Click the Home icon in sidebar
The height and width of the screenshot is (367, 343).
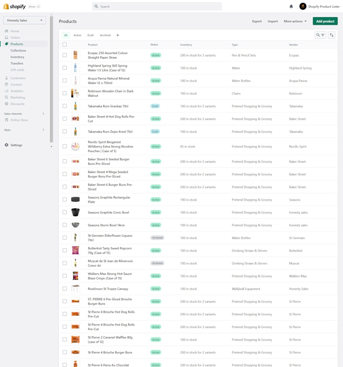[7, 31]
